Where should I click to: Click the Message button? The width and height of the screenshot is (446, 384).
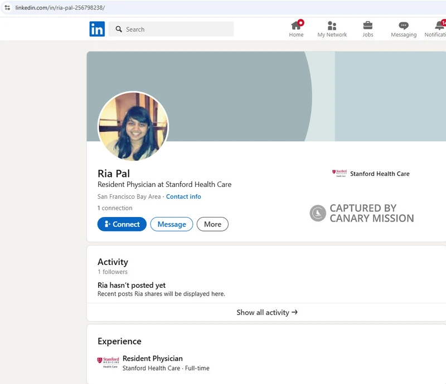172,224
